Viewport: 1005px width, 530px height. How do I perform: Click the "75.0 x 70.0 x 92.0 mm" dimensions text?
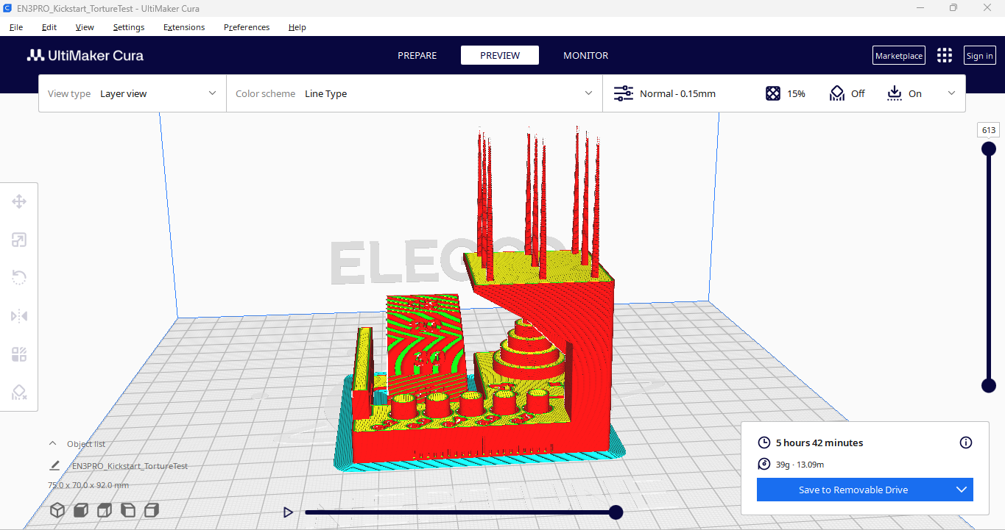88,485
